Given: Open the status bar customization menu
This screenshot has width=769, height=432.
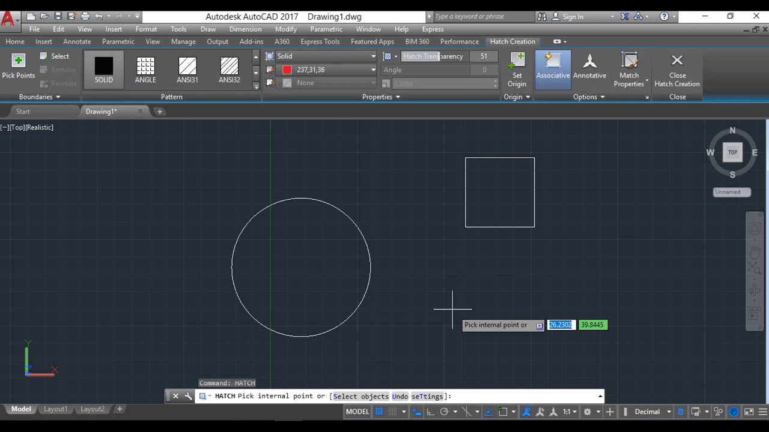Looking at the screenshot, I should click(762, 412).
